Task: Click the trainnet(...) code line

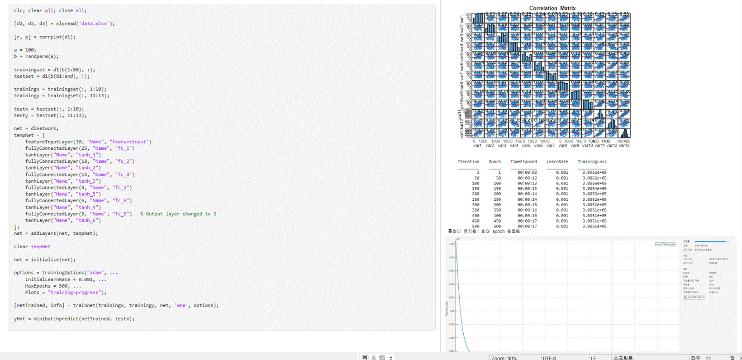Action: (x=116, y=305)
